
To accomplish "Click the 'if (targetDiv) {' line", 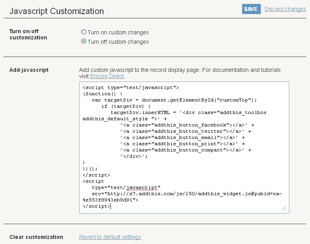I will [126, 106].
